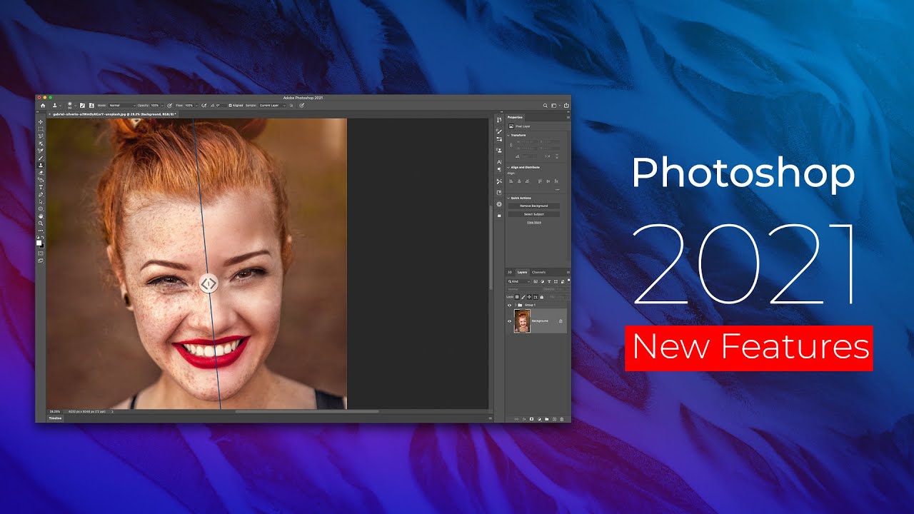Viewport: 914px width, 514px height.
Task: Open the Layers panel menu icon
Action: (568, 273)
